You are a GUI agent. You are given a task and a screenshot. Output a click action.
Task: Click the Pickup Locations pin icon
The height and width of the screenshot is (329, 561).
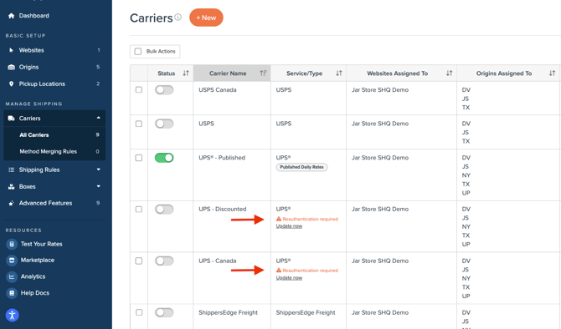point(11,84)
